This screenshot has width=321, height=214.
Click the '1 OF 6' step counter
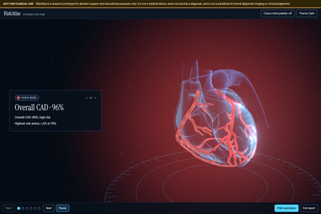coord(91,98)
